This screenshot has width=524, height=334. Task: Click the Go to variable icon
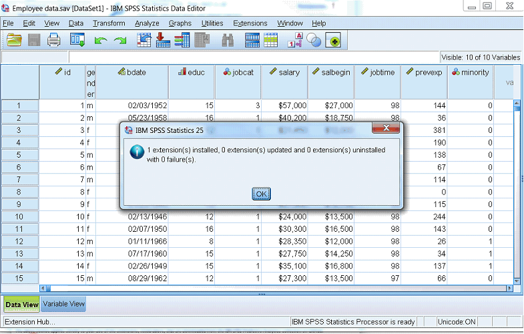pos(163,40)
